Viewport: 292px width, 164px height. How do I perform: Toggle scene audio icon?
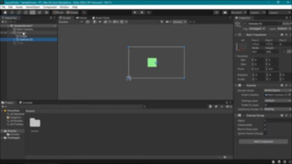pyautogui.click(x=100, y=22)
